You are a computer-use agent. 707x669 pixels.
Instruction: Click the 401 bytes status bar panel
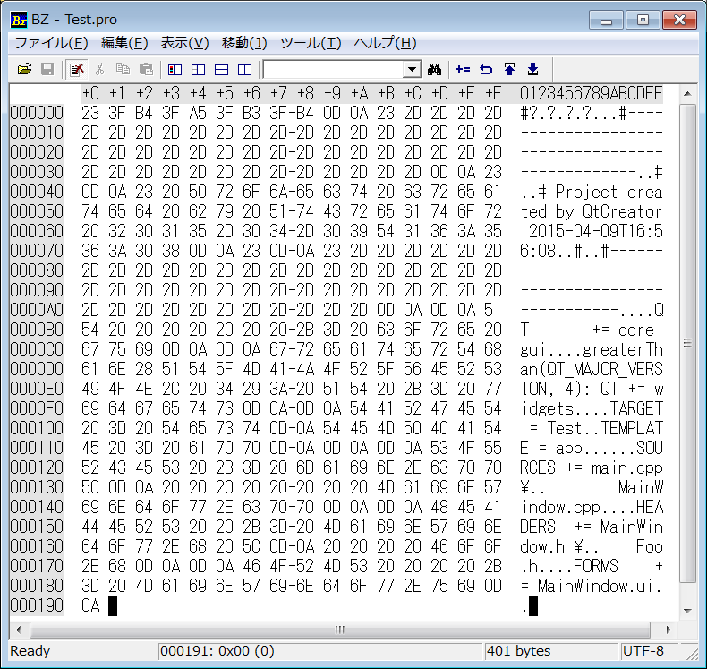click(x=521, y=651)
